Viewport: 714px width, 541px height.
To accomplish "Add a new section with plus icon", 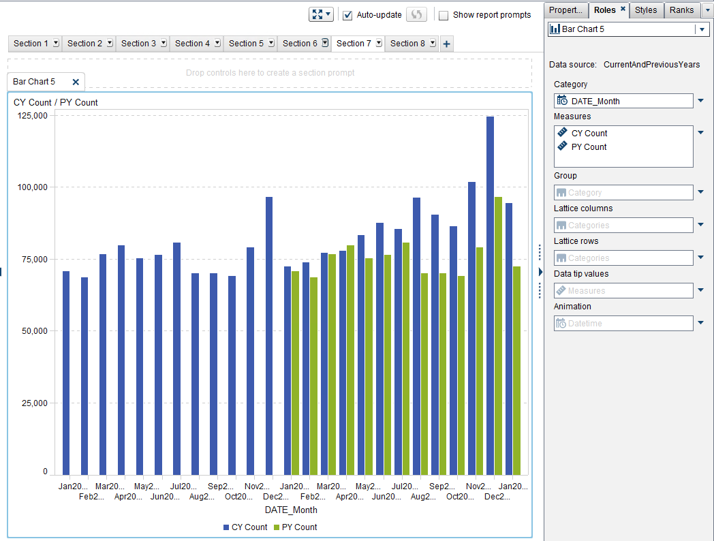I will click(x=446, y=44).
